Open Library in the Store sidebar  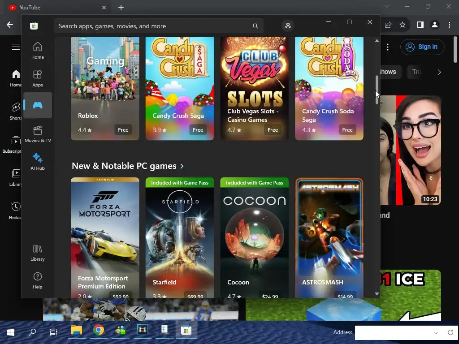tap(38, 253)
